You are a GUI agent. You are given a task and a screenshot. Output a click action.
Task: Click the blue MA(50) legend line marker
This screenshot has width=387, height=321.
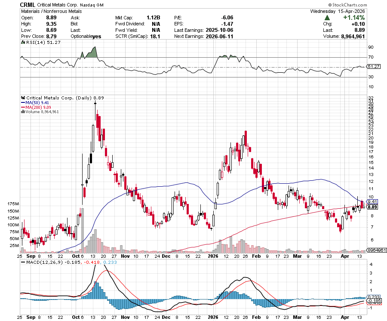[x=23, y=103]
